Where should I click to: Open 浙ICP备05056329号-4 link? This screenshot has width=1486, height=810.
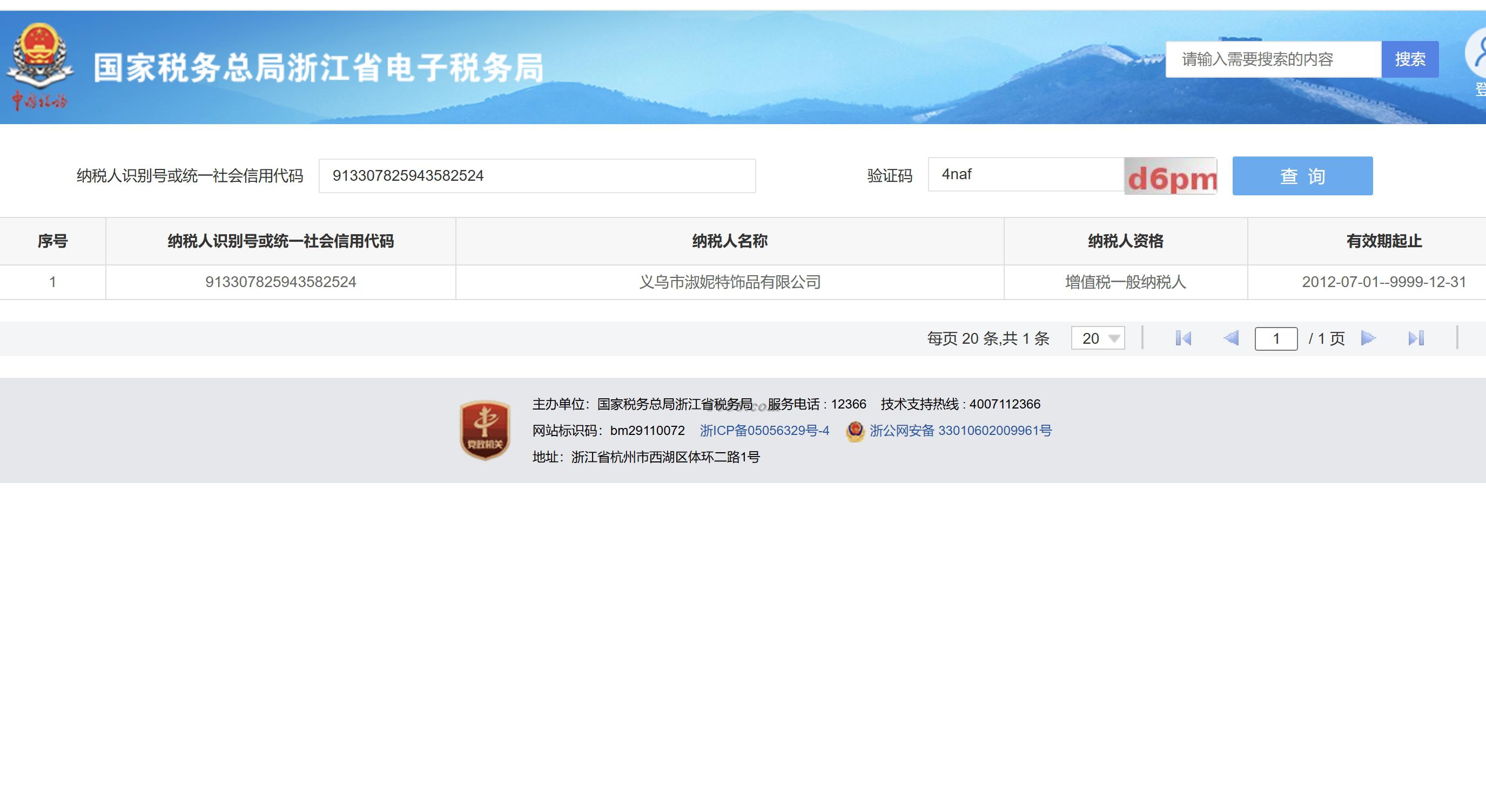764,430
